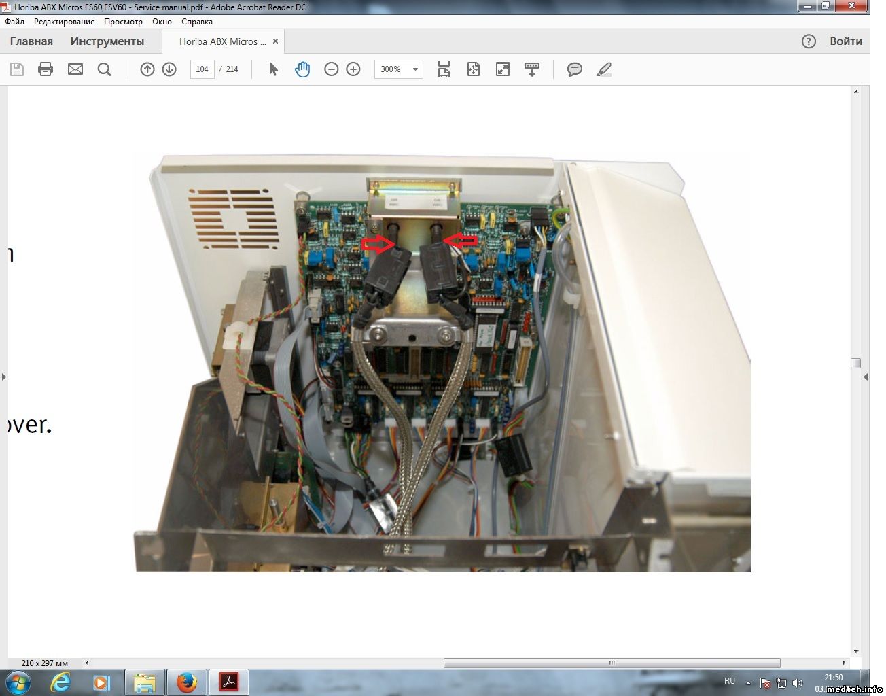This screenshot has height=696, width=886.
Task: Zoom in with the plus button
Action: point(353,69)
